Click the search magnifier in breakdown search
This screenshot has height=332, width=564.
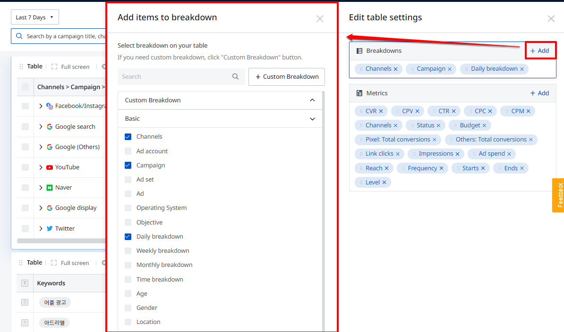click(236, 76)
